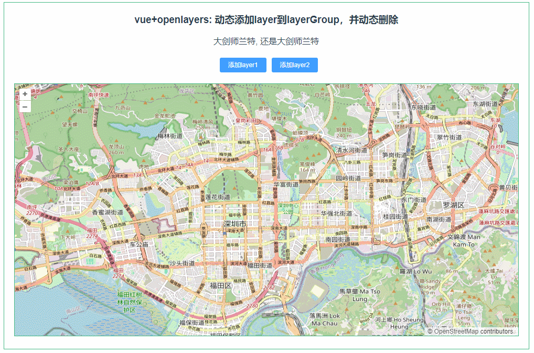Click the subtitle 大剑师兰特, 还是大剑师兰特
Viewport: 534px width, 353px height.
coord(266,41)
